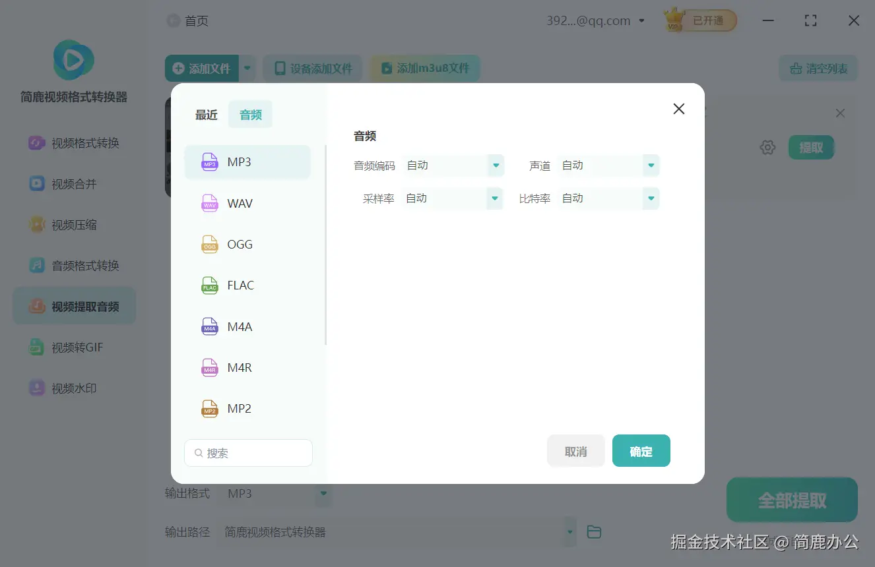Select FLAC text in format list

[x=241, y=285]
